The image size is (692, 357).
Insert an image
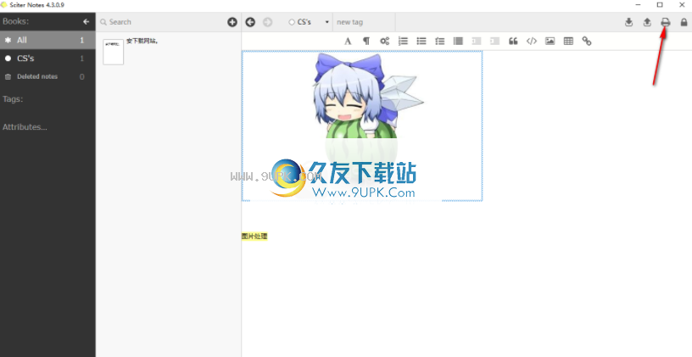tap(550, 41)
